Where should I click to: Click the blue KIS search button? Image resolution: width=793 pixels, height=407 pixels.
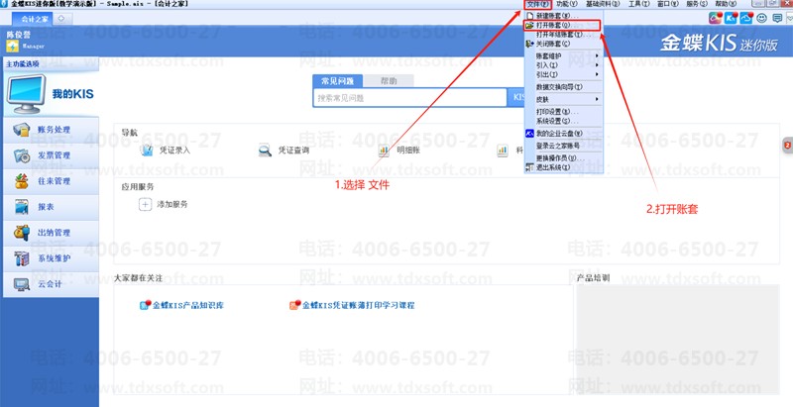coord(515,97)
